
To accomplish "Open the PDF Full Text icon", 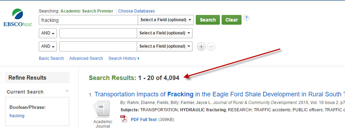I will 124,119.
